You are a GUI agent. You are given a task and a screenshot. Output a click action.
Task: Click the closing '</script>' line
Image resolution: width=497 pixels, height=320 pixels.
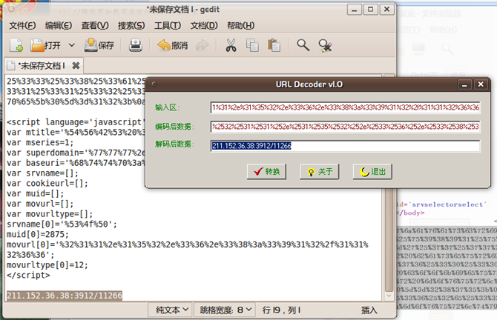[28, 275]
